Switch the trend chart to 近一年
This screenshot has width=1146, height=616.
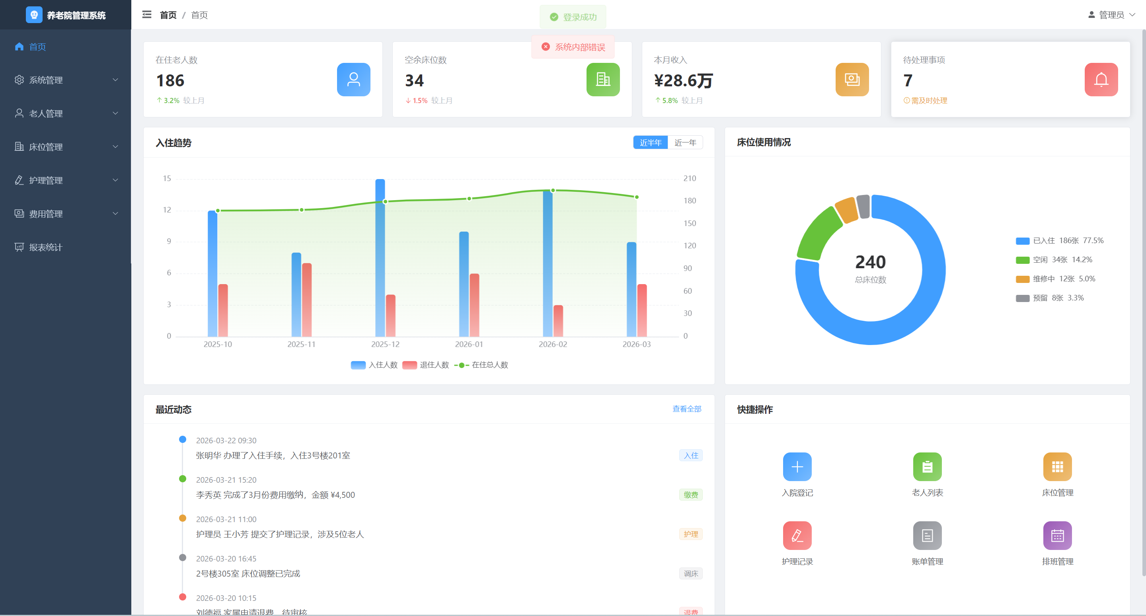pyautogui.click(x=685, y=142)
